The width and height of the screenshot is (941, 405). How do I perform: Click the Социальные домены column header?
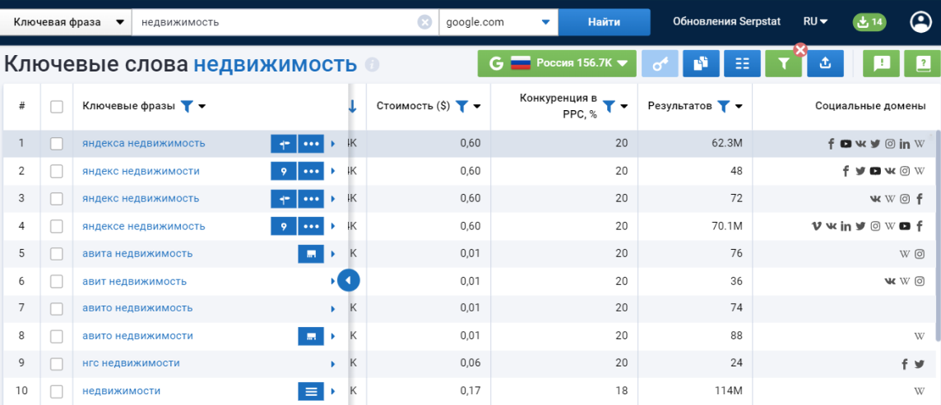870,106
